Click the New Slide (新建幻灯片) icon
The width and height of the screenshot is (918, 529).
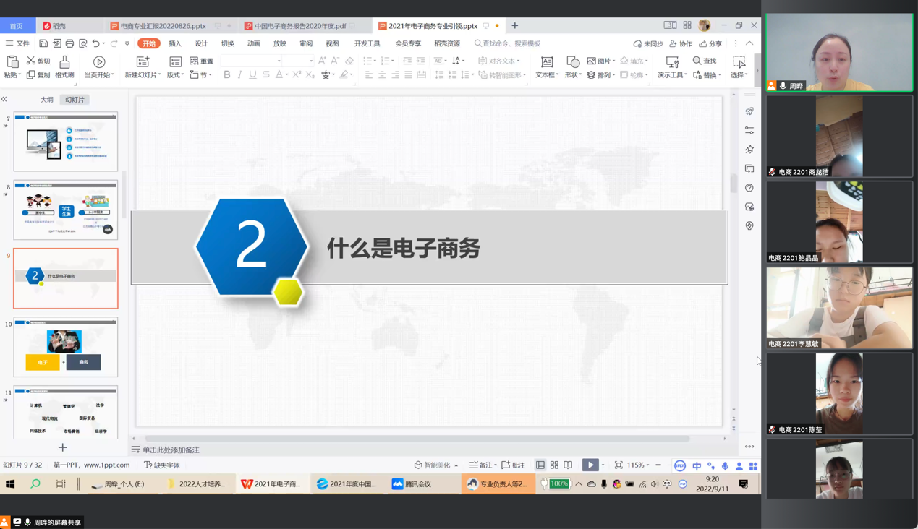point(143,62)
